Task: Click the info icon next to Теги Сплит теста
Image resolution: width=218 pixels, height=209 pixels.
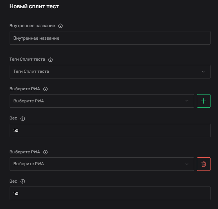Action: 50,60
